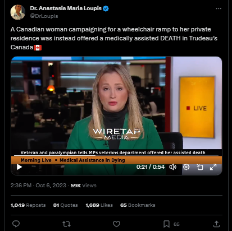The image size is (232, 231).
Task: View the profile avatar photo
Action: (18, 12)
